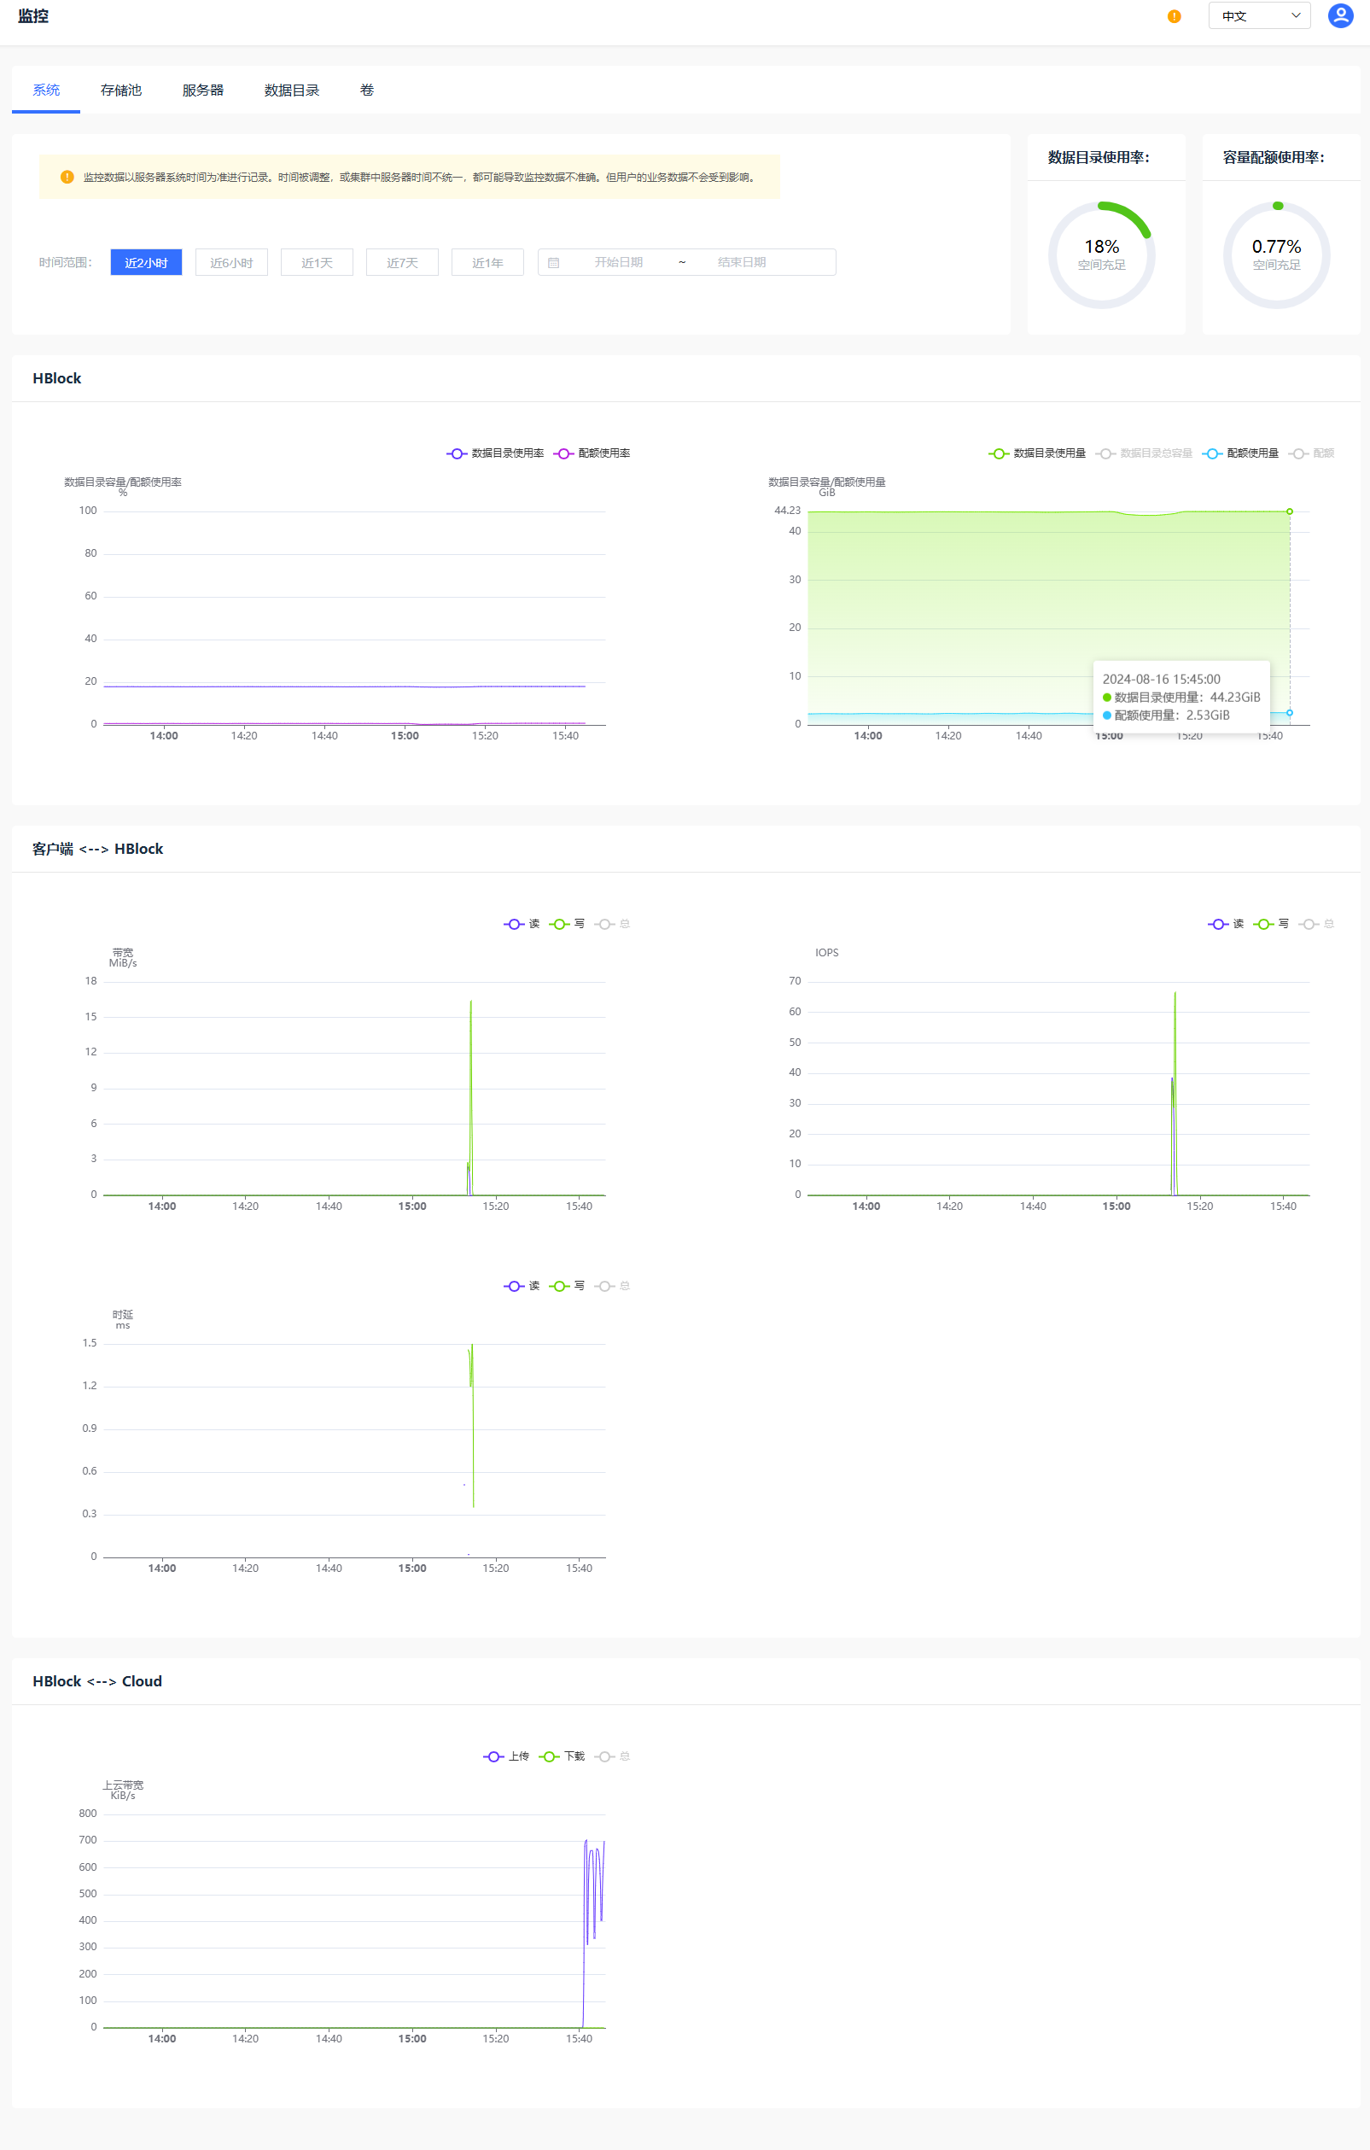Click the 容量配额使用率: card title
The height and width of the screenshot is (2150, 1370).
coord(1273,157)
